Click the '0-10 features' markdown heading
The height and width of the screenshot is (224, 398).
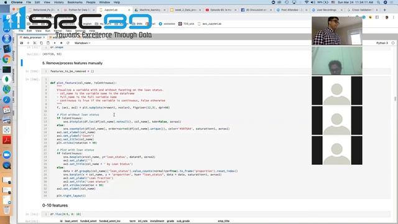click(55, 205)
